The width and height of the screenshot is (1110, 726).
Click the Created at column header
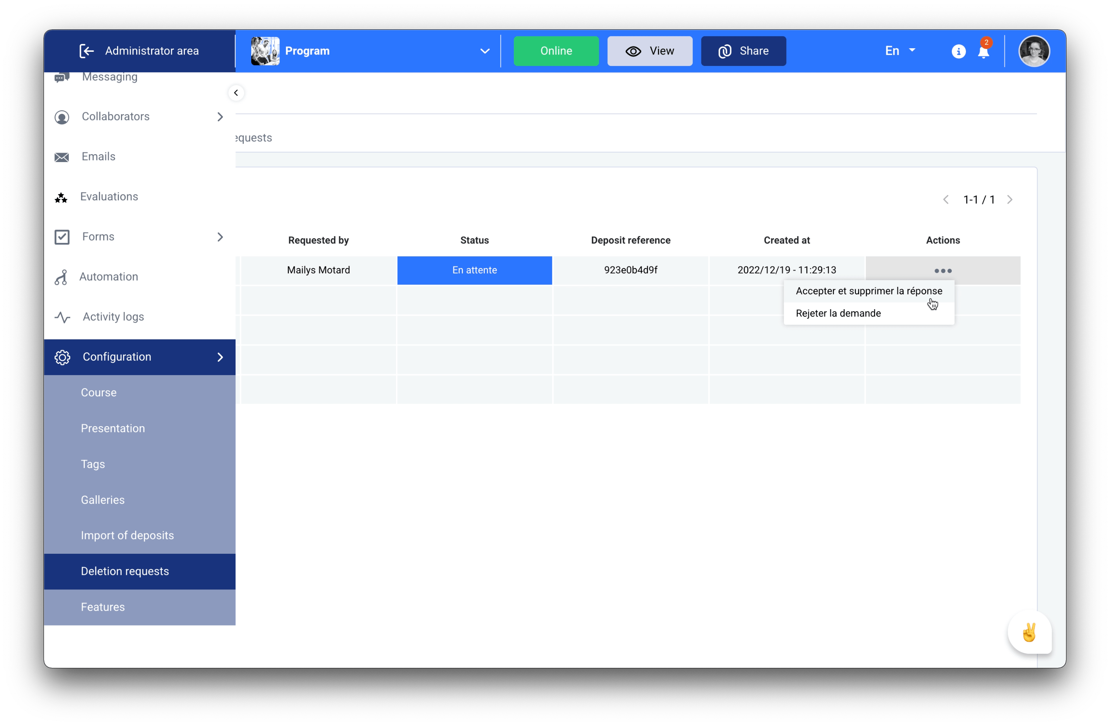pos(787,241)
